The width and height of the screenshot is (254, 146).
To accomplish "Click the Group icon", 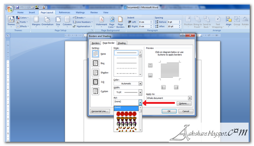I will pyautogui.click(x=237, y=22).
